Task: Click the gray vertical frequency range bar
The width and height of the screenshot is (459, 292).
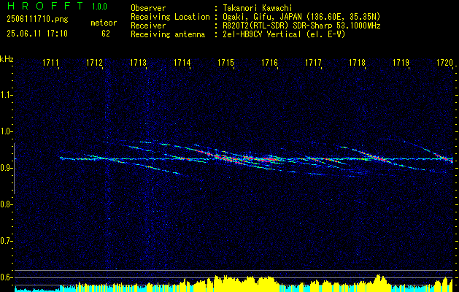Action: tap(15, 169)
